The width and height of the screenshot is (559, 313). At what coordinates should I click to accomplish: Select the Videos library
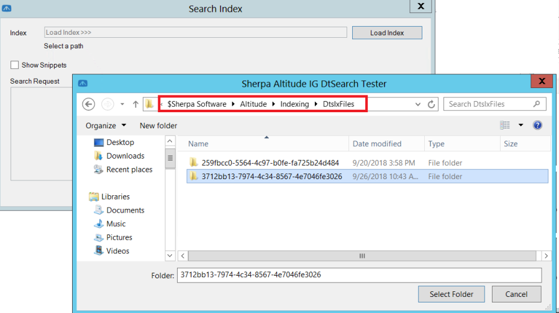pyautogui.click(x=117, y=251)
